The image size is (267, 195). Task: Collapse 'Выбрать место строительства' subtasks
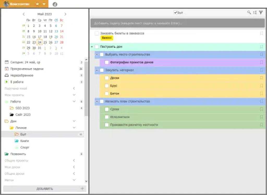pos(97,55)
